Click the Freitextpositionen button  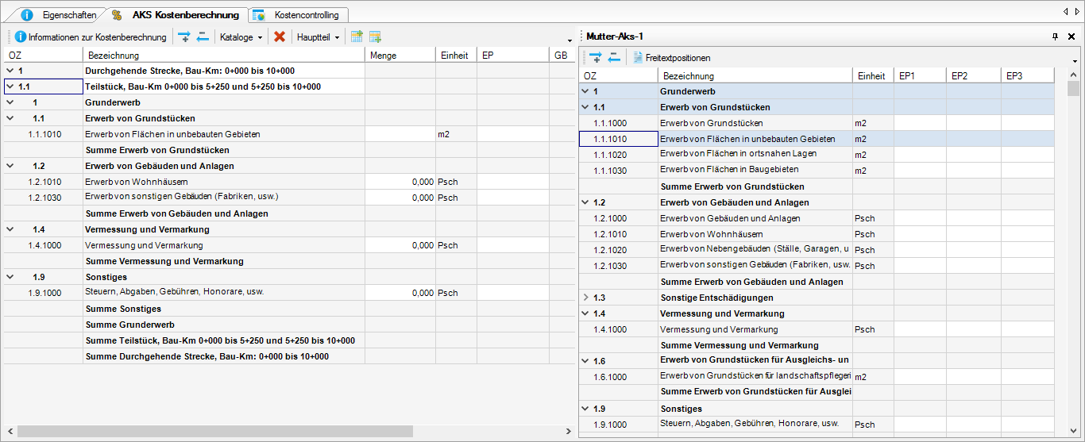click(x=671, y=57)
